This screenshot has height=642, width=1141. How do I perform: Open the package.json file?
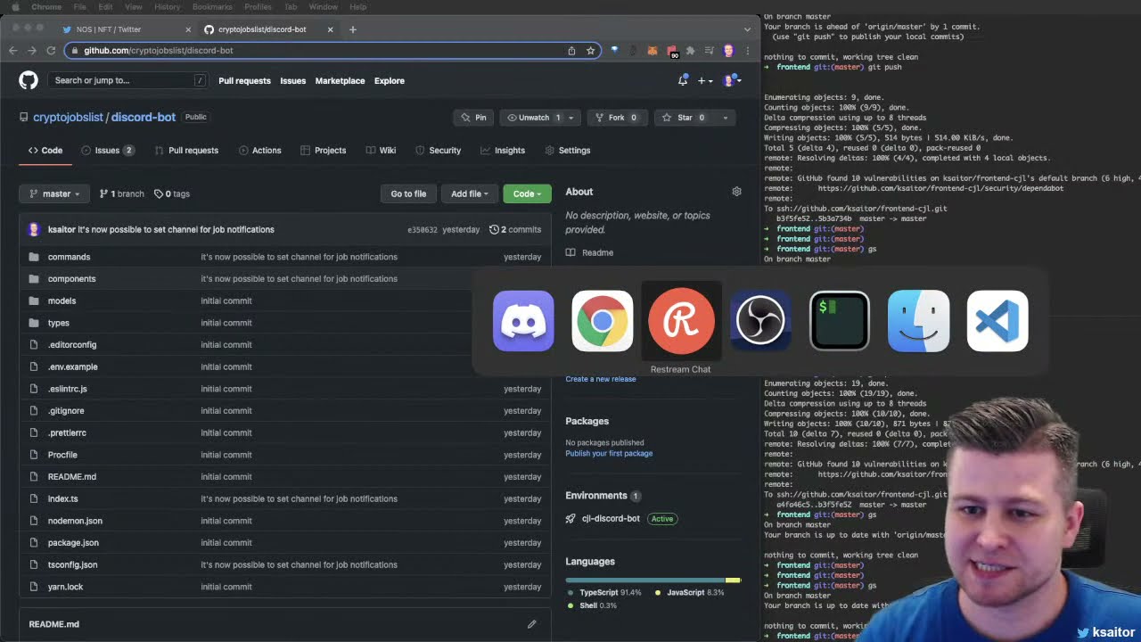(73, 543)
